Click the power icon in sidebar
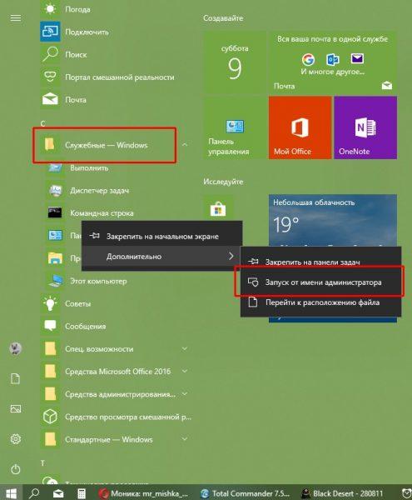The width and height of the screenshot is (412, 500). pos(16,469)
